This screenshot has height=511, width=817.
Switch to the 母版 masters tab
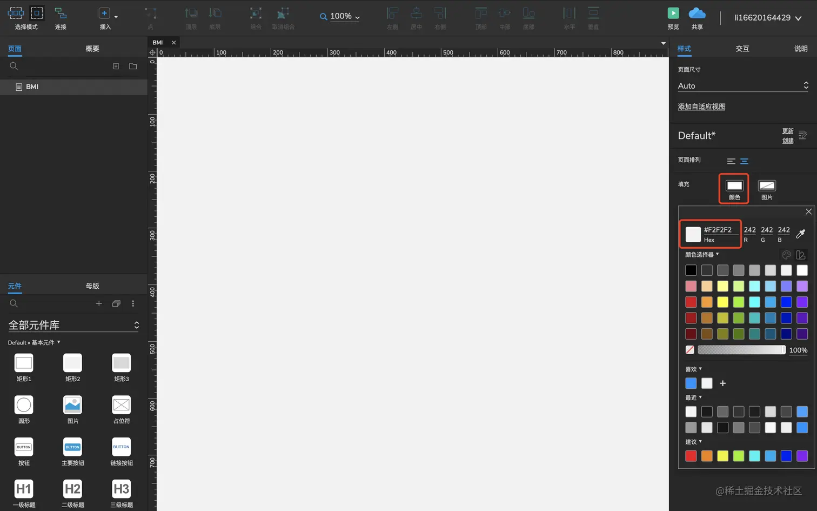[92, 286]
